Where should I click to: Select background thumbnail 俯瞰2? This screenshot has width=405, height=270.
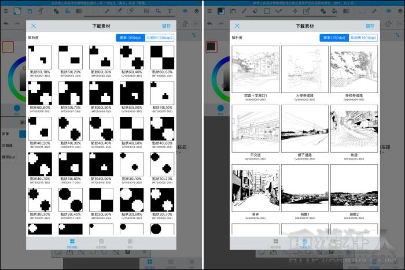point(354,188)
